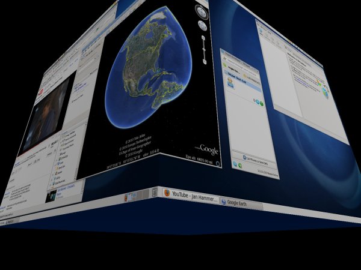
Task: Click the green phone icon at Skype window bottom
Action: (240, 166)
